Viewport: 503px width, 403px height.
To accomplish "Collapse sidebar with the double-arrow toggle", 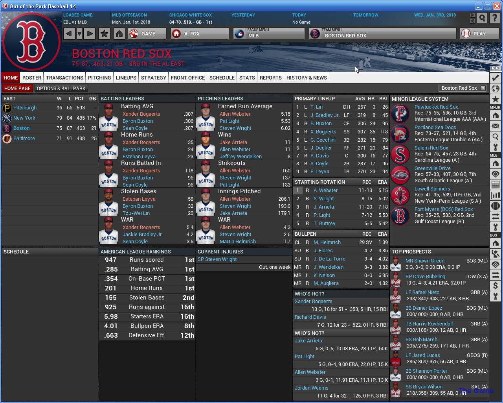I will (495, 68).
